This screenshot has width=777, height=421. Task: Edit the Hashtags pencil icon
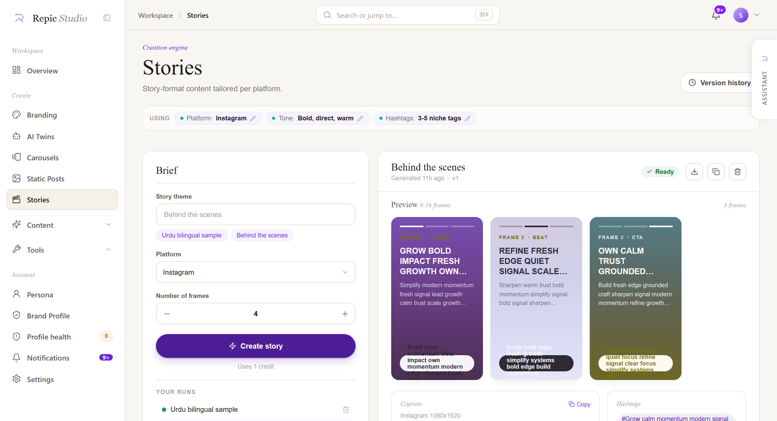(468, 118)
